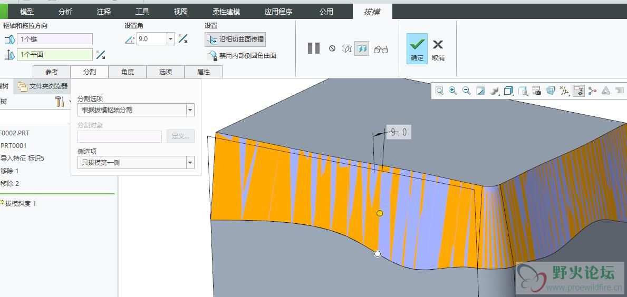The height and width of the screenshot is (297, 627).
Task: Flip the pull direction arrow icon
Action: pyautogui.click(x=101, y=55)
